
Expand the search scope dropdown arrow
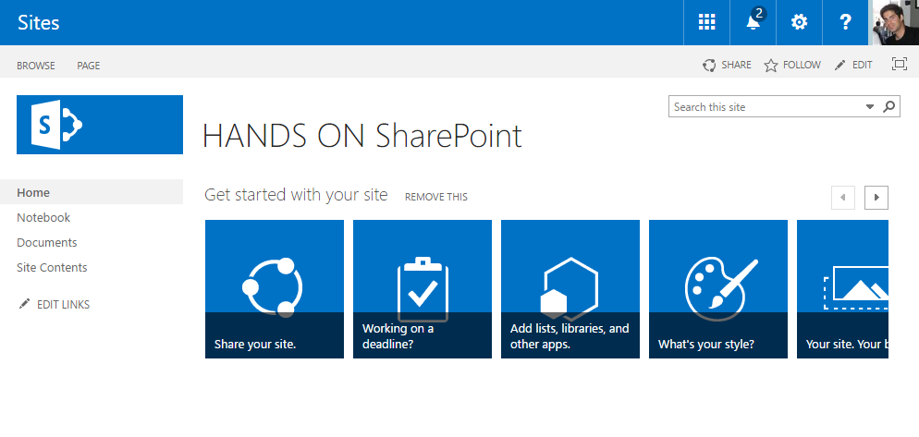click(869, 107)
